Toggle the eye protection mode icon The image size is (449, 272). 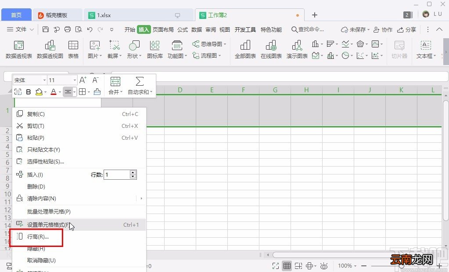point(323,266)
